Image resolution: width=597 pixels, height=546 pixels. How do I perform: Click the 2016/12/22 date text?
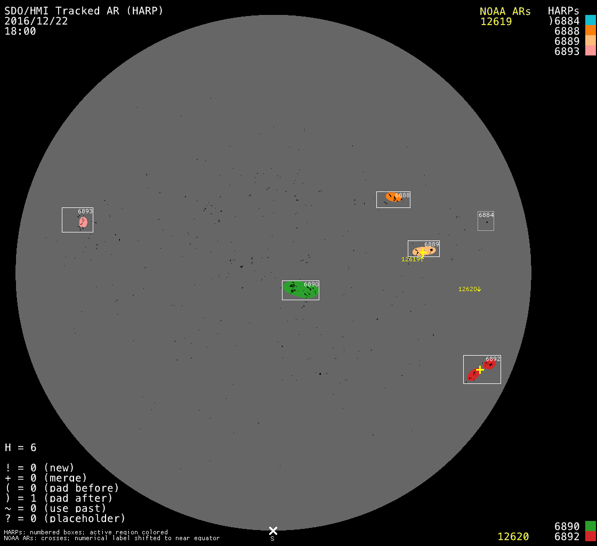36,21
